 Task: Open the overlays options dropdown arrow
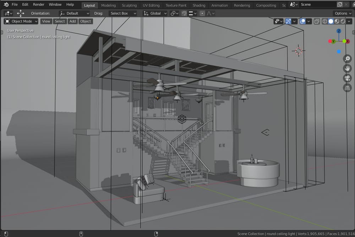pos(308,21)
